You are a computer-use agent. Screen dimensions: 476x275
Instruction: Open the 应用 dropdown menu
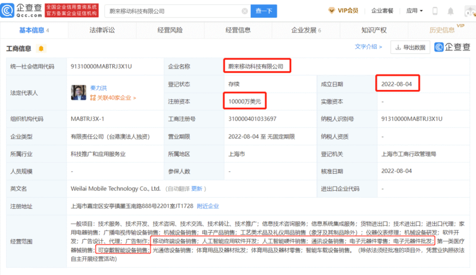[415, 11]
